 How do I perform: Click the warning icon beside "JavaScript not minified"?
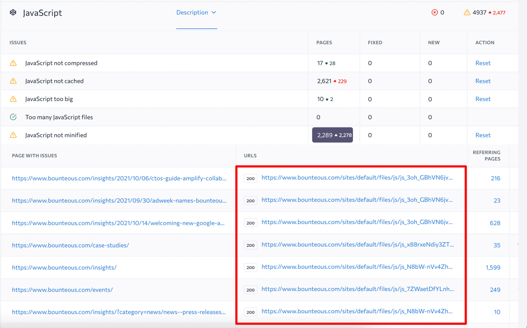tap(13, 135)
